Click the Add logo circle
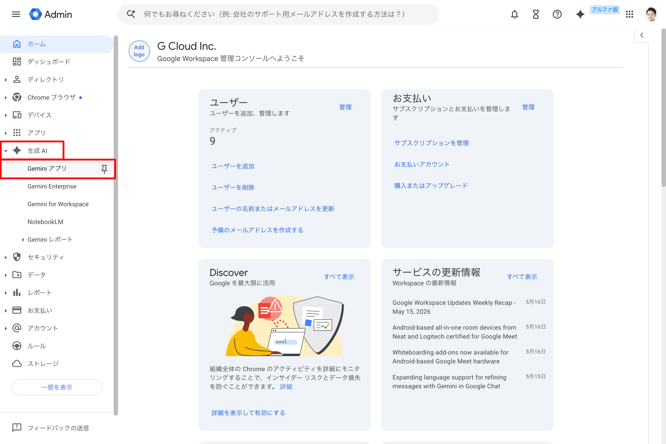666x444 pixels. coord(139,51)
